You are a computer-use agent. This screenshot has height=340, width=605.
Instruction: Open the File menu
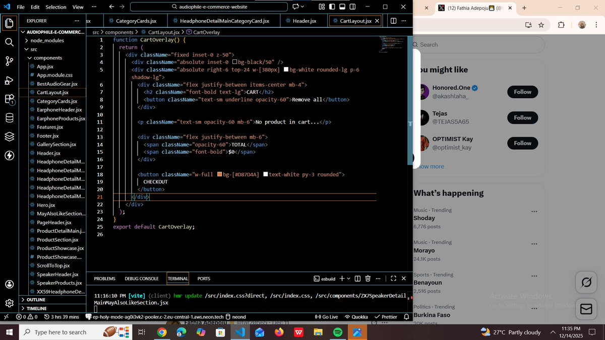[x=21, y=7]
